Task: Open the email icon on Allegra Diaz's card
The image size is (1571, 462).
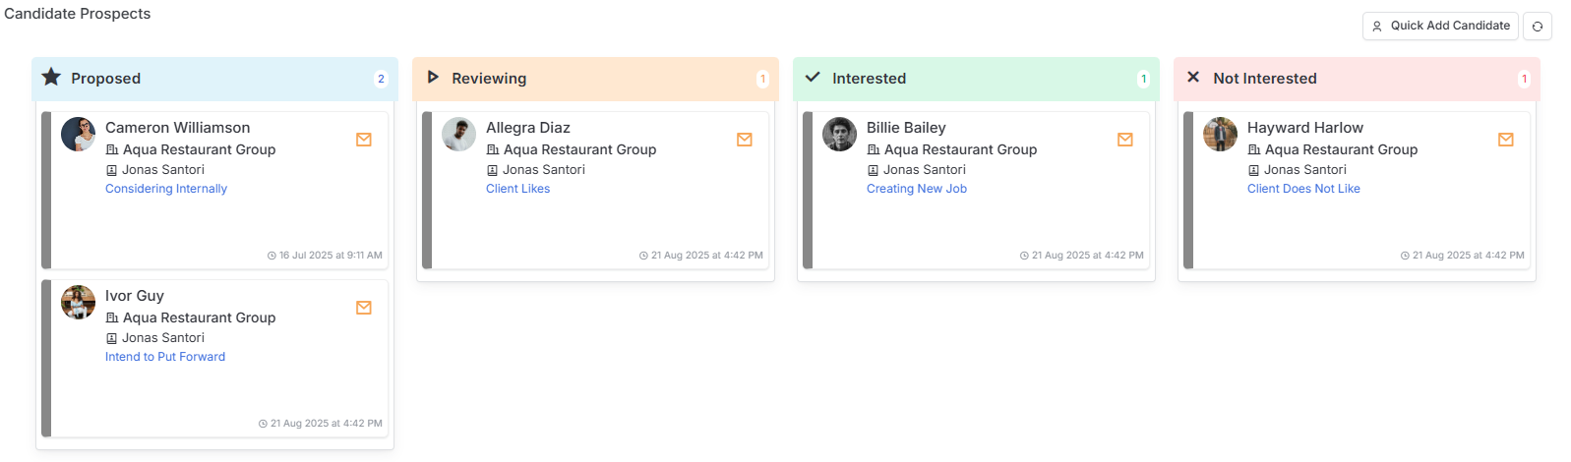Action: point(745,140)
